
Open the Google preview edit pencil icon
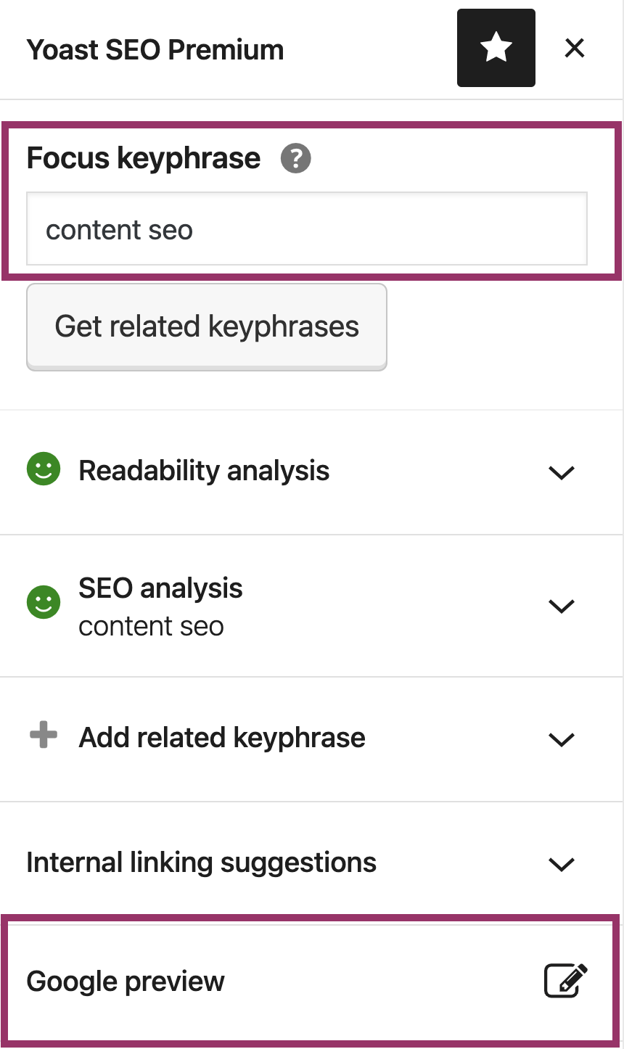(565, 981)
